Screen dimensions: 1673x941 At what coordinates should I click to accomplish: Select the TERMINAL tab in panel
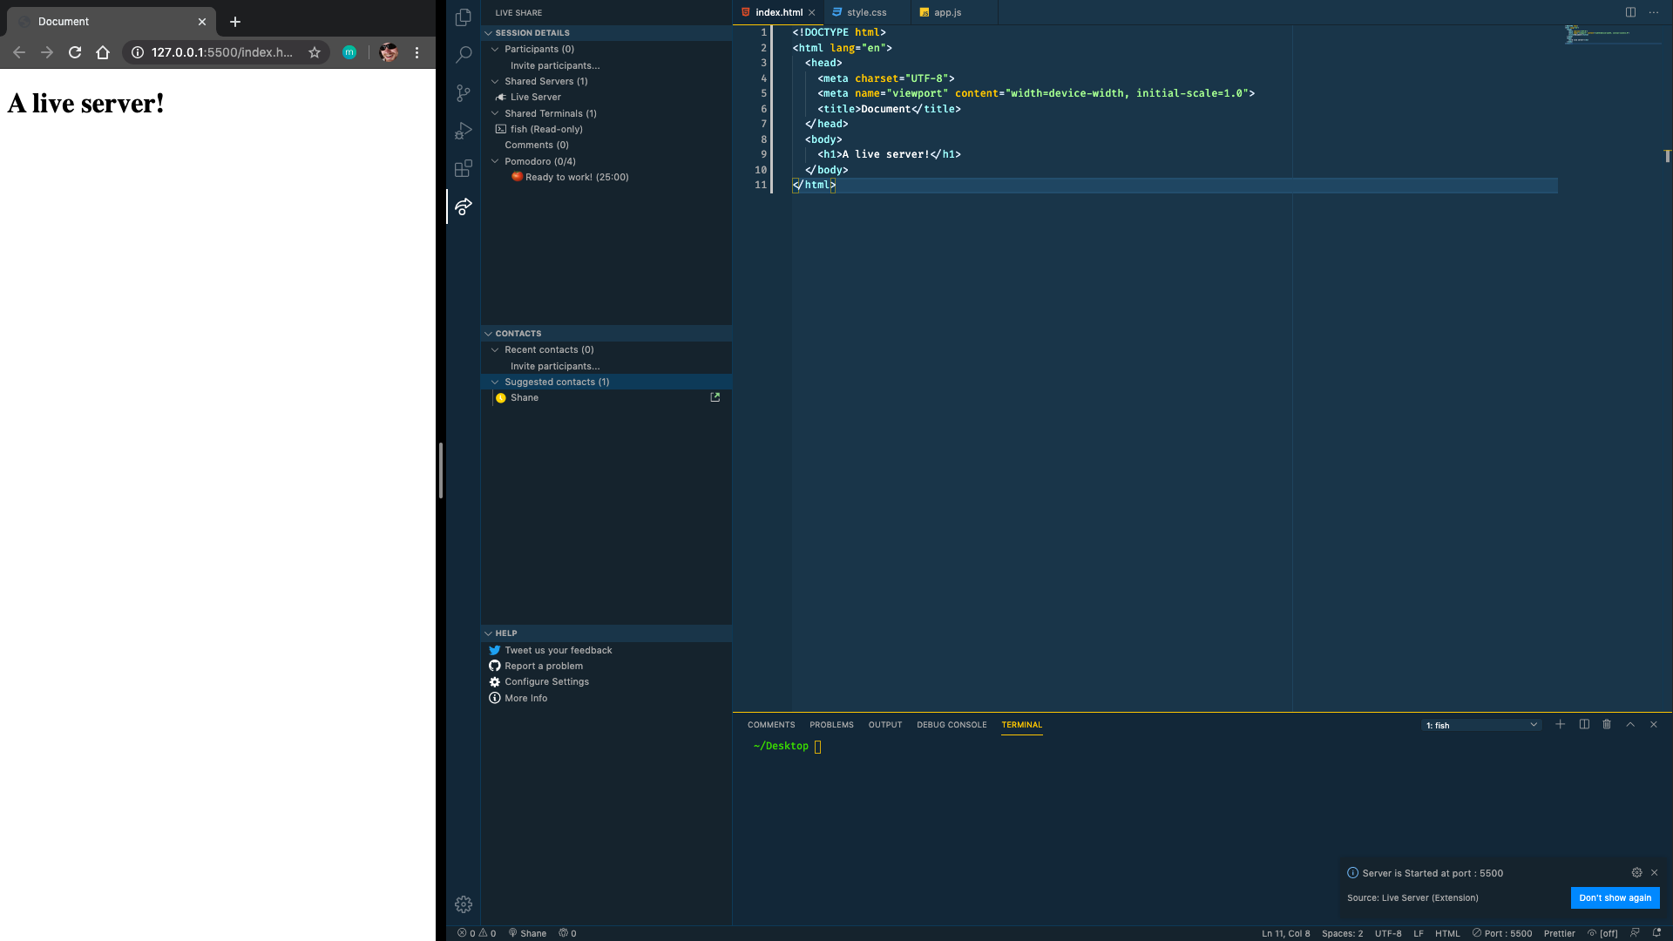tap(1021, 724)
